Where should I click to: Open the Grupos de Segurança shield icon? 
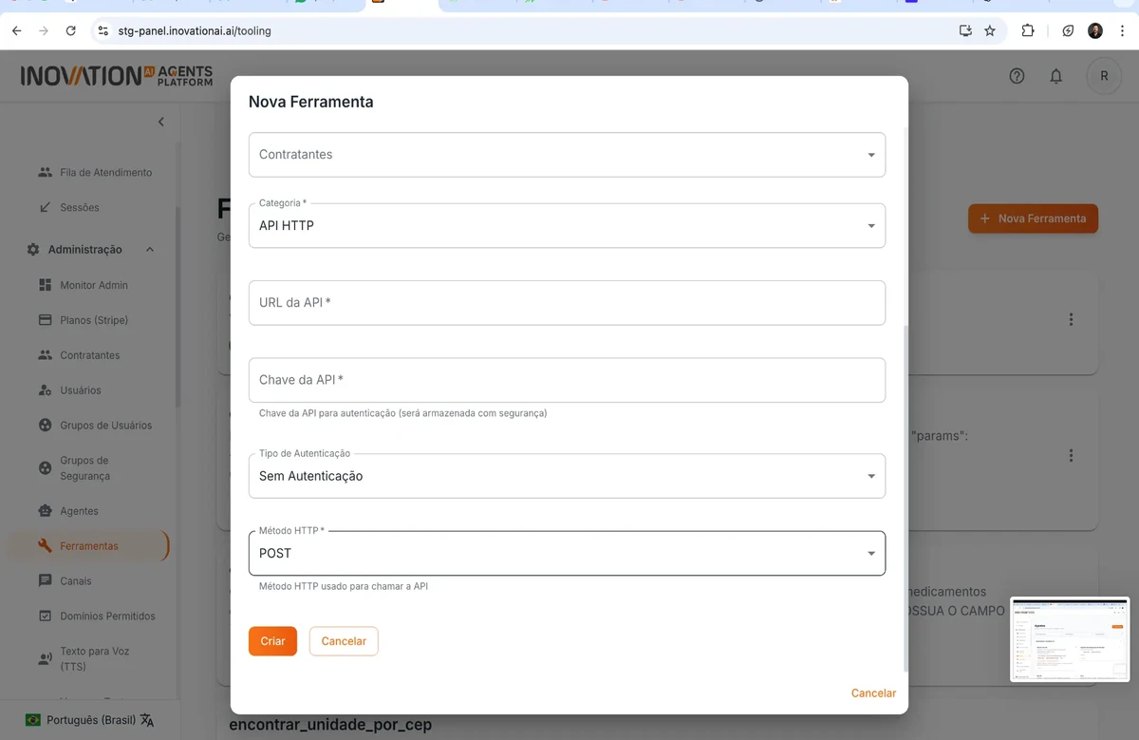coord(45,467)
